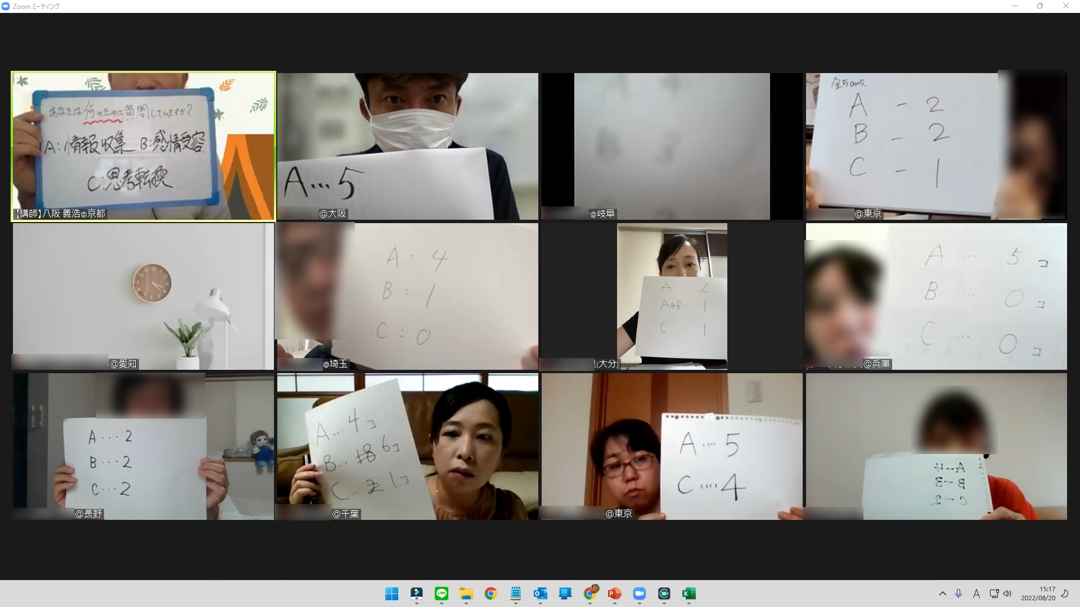
Task: Toggle IME input mode 'A' indicator
Action: [x=976, y=594]
